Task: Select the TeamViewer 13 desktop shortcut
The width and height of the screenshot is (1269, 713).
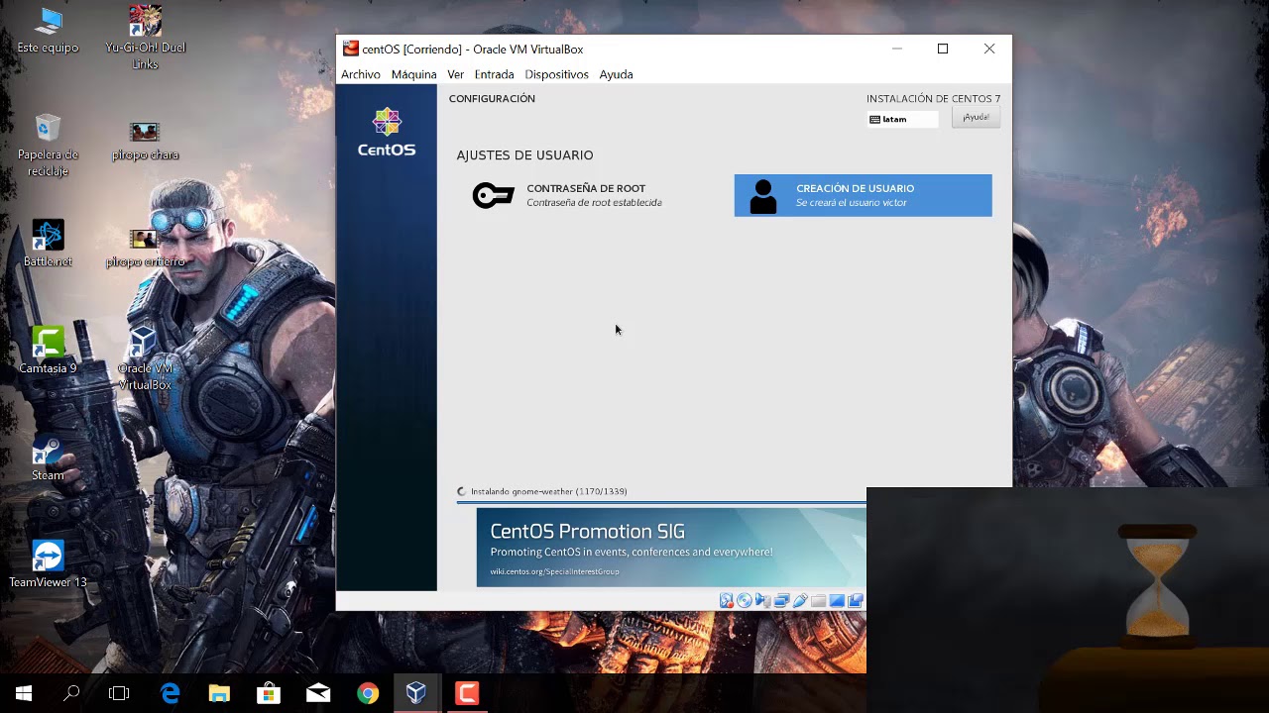Action: [x=48, y=564]
